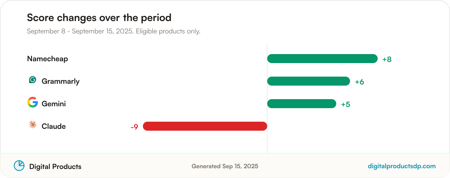Click the +8 value label
The width and height of the screenshot is (450, 178).
pyautogui.click(x=387, y=59)
